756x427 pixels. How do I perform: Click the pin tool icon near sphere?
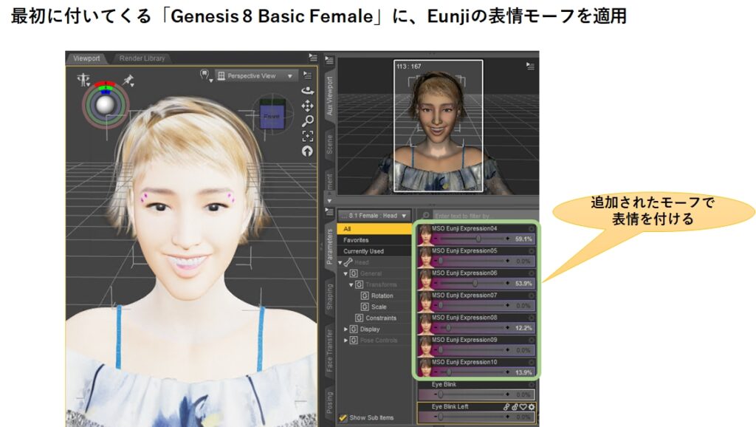click(x=128, y=80)
